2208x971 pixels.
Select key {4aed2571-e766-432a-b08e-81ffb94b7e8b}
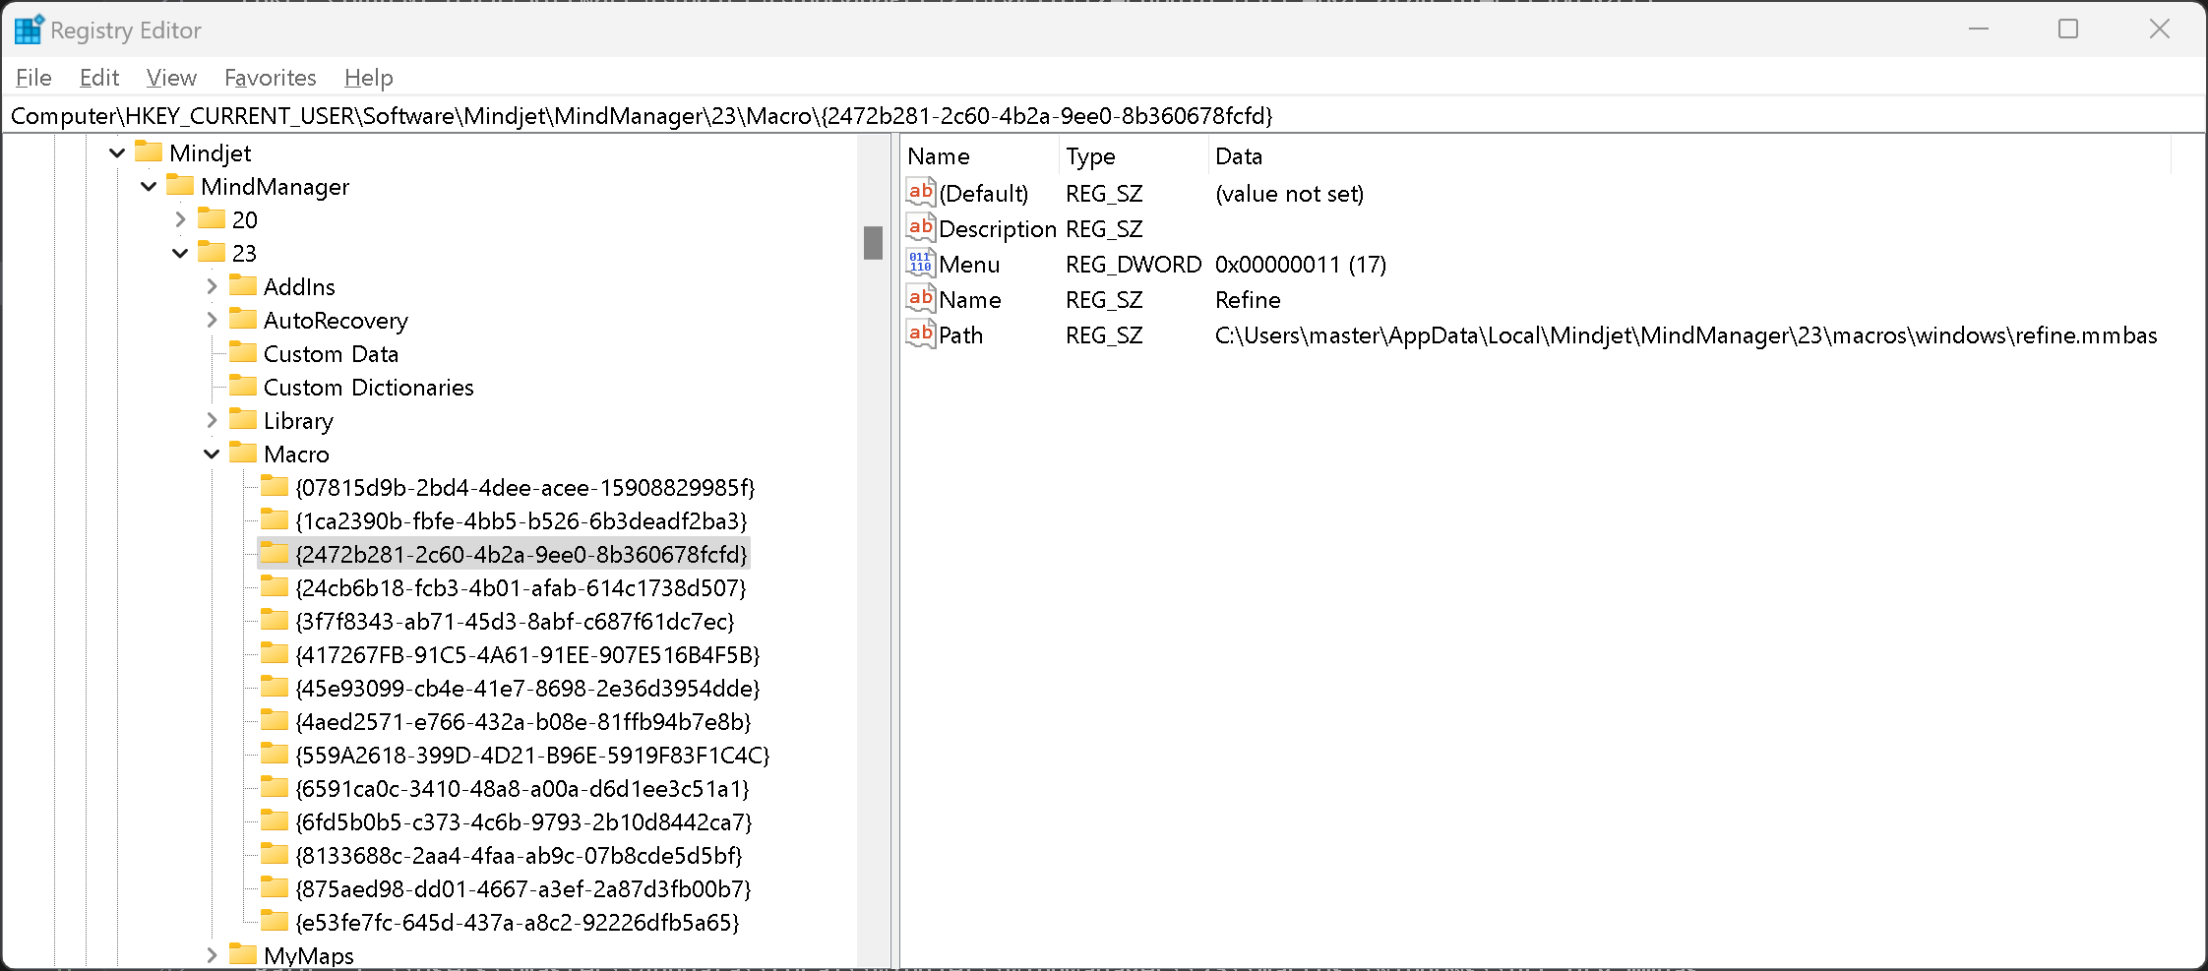coord(522,721)
